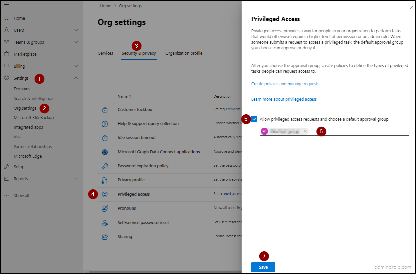416x274 pixels.
Task: Click Learn more about privileged access
Action: pos(284,99)
